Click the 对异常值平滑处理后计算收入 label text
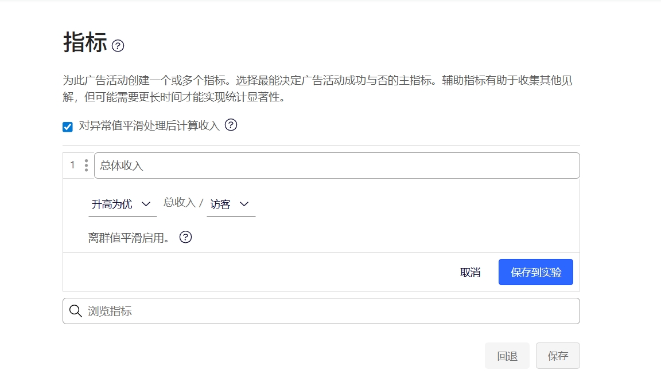Image resolution: width=661 pixels, height=390 pixels. tap(149, 126)
